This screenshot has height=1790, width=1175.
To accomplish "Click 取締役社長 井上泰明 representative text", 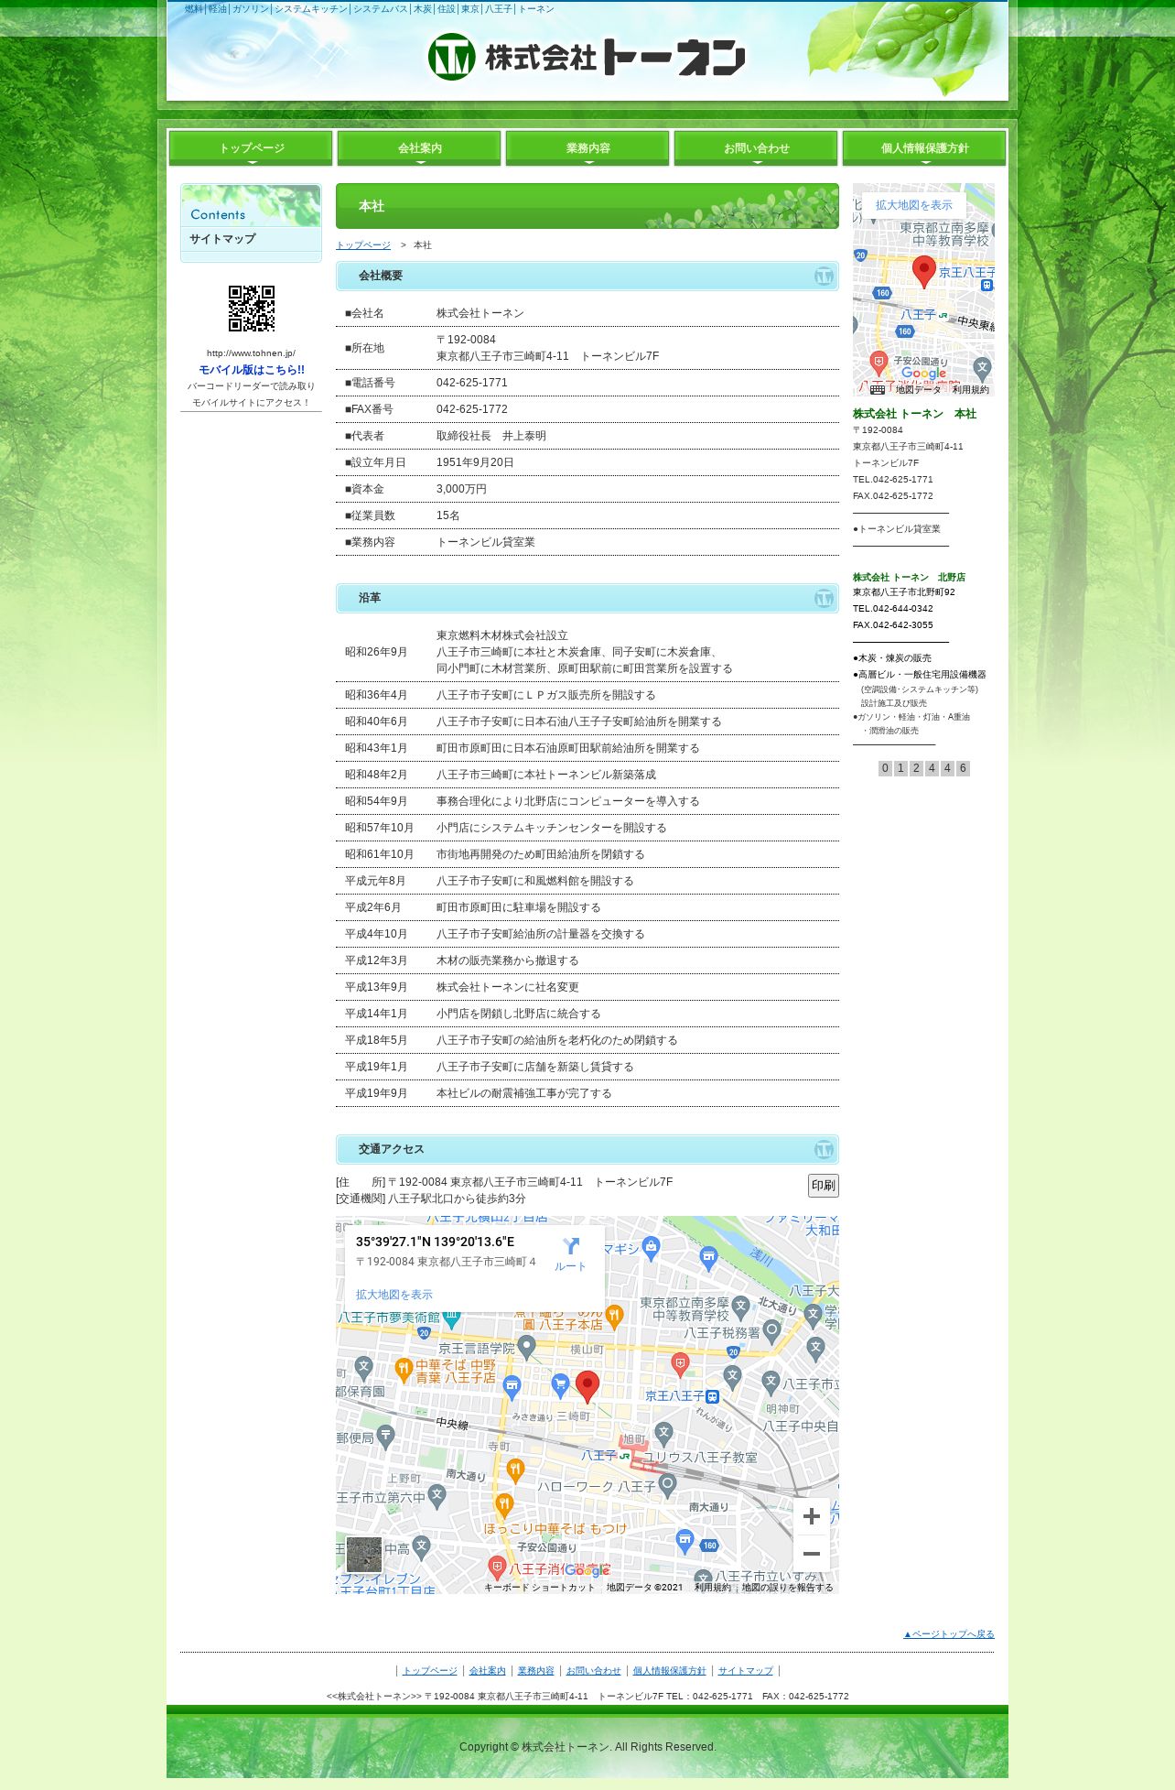I will click(x=491, y=436).
